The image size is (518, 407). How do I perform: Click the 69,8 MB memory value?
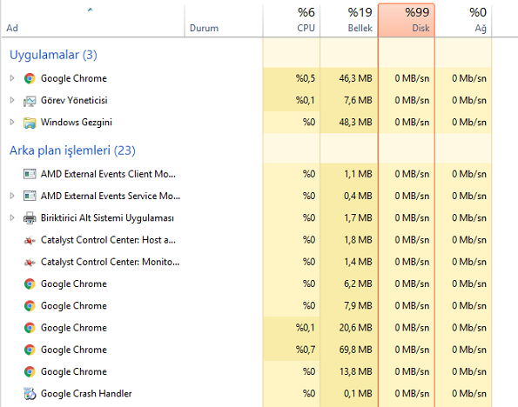coord(355,350)
